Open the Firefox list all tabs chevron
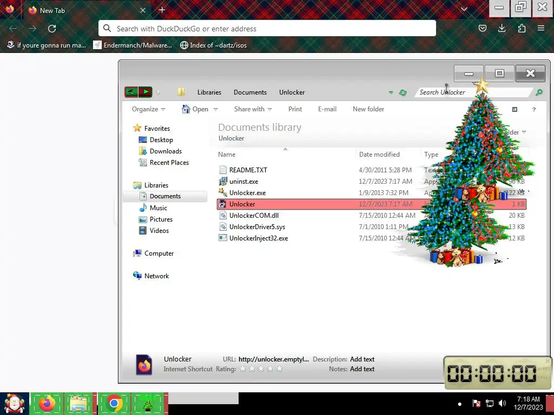Viewport: 554px width, 415px height. tap(464, 10)
